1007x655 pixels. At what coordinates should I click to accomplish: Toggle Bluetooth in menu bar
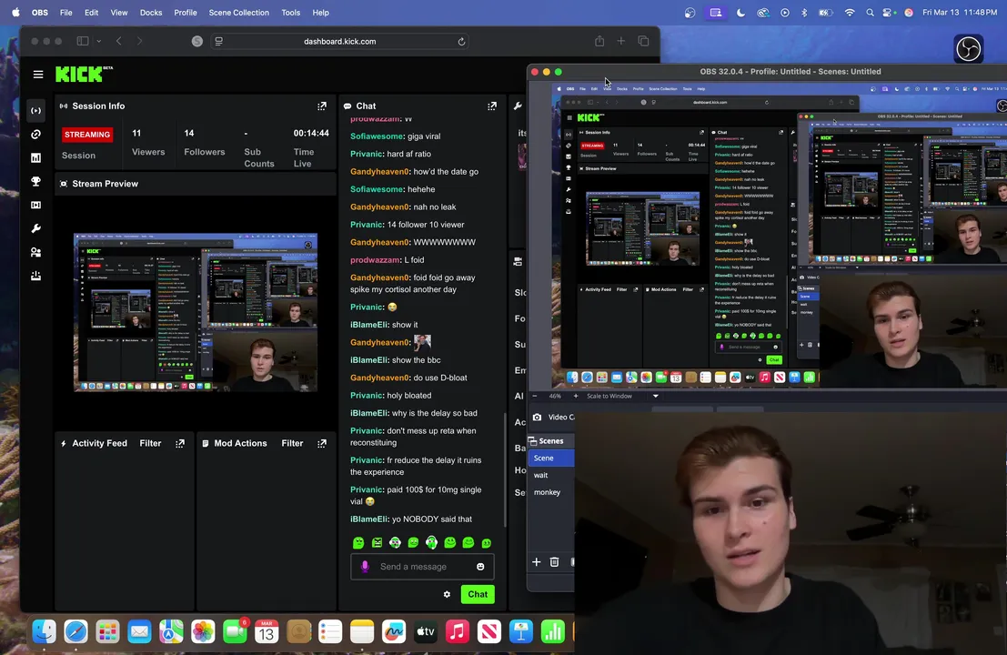[804, 12]
